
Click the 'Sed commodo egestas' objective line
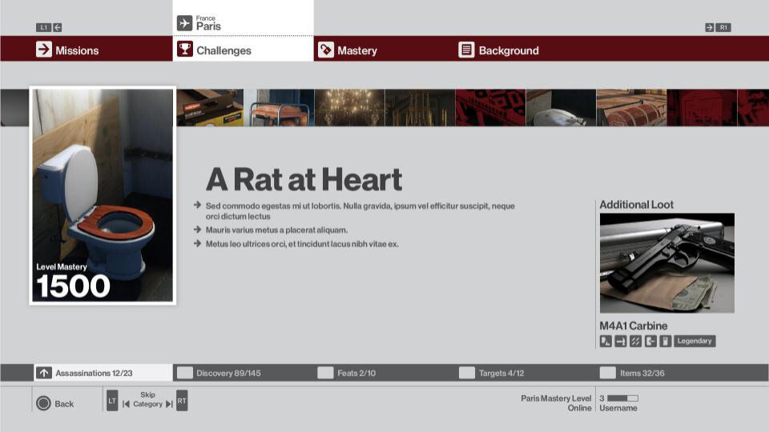click(360, 211)
